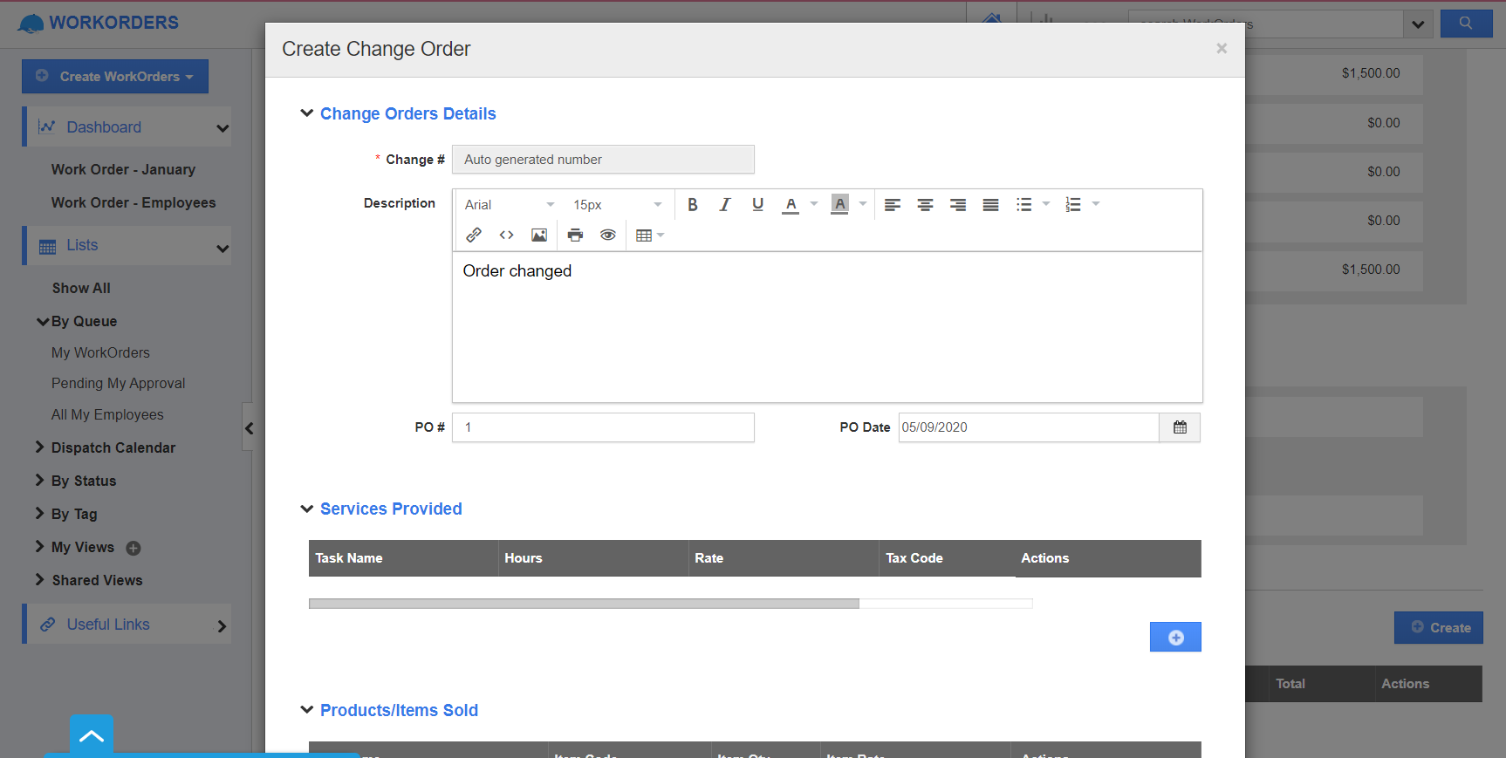Close the Create Change Order dialog

click(x=1222, y=49)
